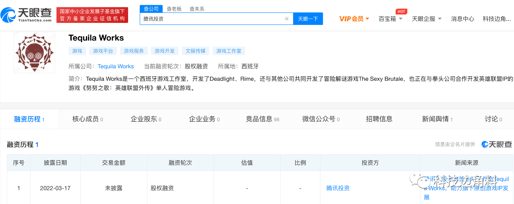Switch to the 竞品信息 tab
This screenshot has width=514, height=204.
pyautogui.click(x=263, y=119)
